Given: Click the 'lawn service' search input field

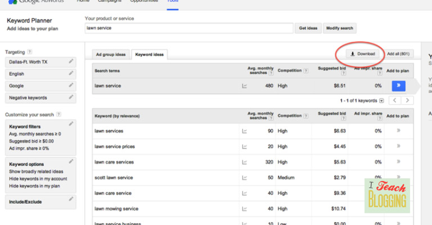Looking at the screenshot, I should click(188, 28).
